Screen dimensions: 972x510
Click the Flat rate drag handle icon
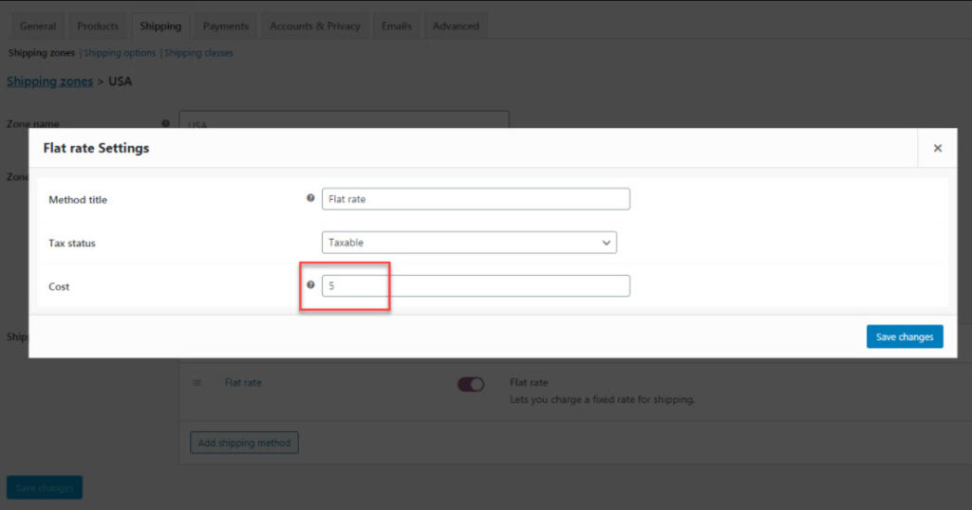pos(197,383)
